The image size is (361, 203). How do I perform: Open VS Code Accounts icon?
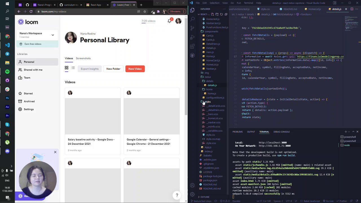(192, 185)
